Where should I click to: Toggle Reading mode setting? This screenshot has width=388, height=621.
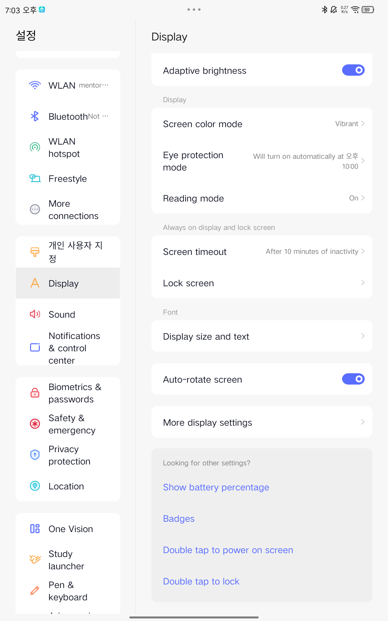262,198
